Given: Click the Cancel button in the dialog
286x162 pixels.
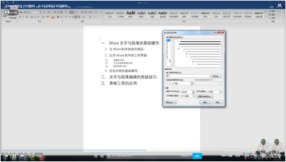Looking at the screenshot, I should pyautogui.click(x=218, y=102).
